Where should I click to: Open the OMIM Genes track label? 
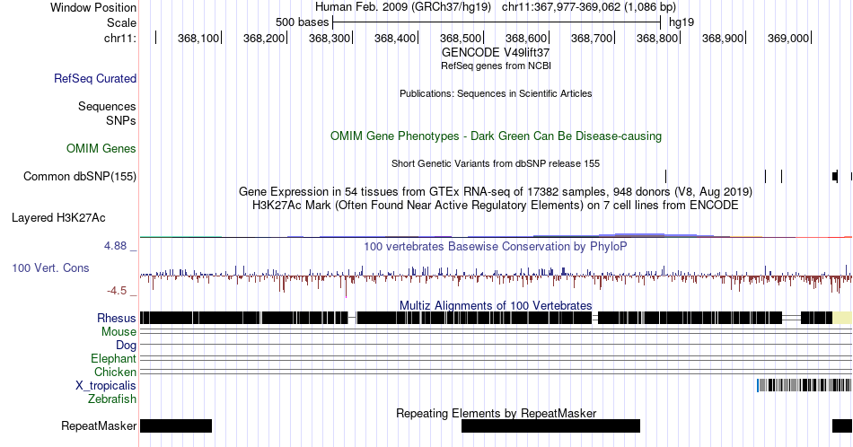click(x=101, y=148)
